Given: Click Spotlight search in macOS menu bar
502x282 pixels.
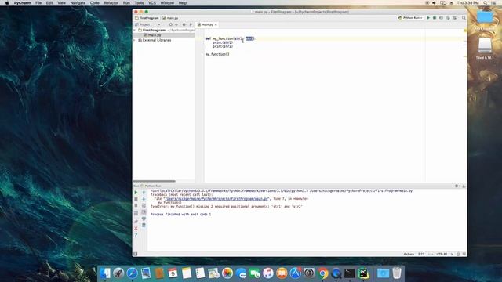Looking at the screenshot, I should (485, 3).
